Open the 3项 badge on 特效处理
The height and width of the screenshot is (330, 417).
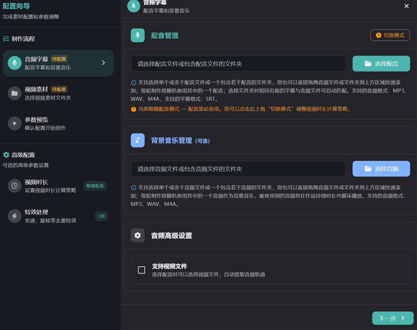coord(101,216)
